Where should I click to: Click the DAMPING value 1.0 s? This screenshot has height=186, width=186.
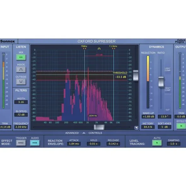pos(174,144)
